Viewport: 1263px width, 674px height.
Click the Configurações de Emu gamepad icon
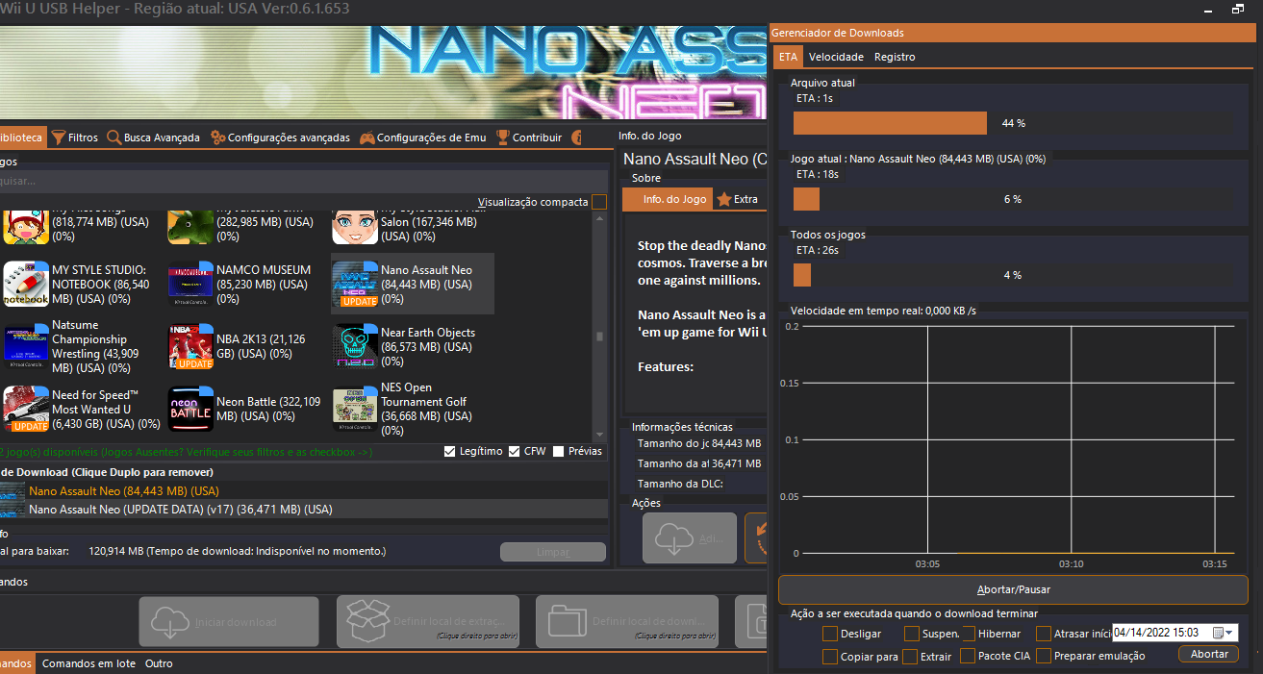pos(367,137)
